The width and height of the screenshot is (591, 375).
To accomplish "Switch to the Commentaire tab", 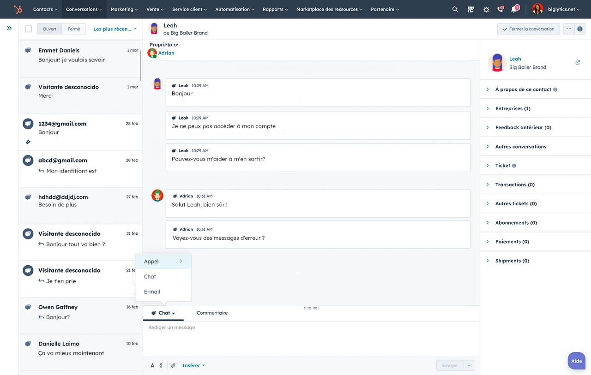I will [x=212, y=313].
